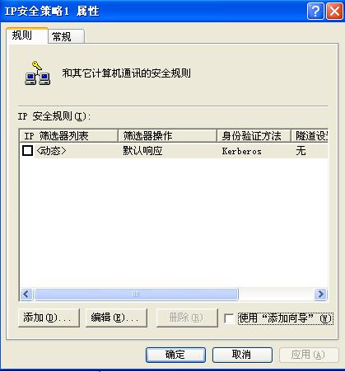Click the 筛选器操作 column header

point(167,136)
